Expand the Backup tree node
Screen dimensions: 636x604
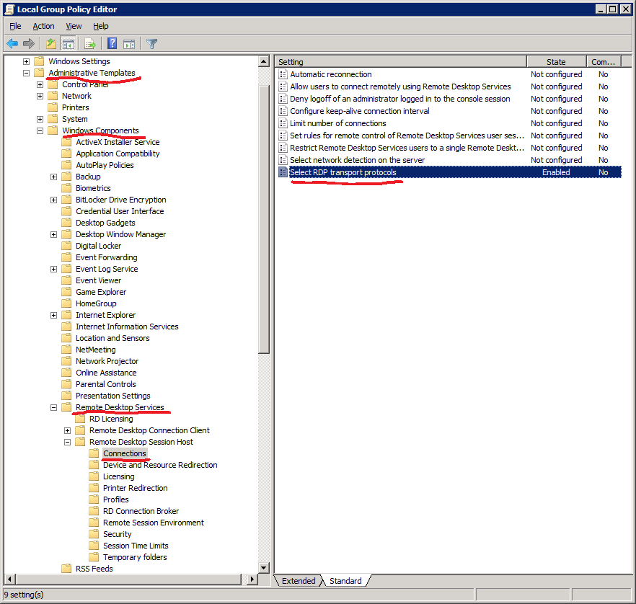coord(53,176)
